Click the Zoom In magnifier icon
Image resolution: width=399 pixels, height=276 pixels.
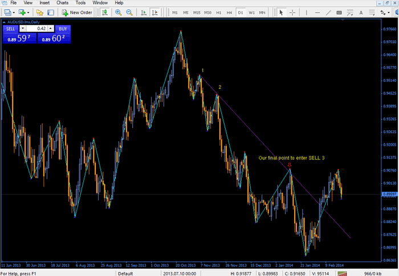tap(118, 12)
